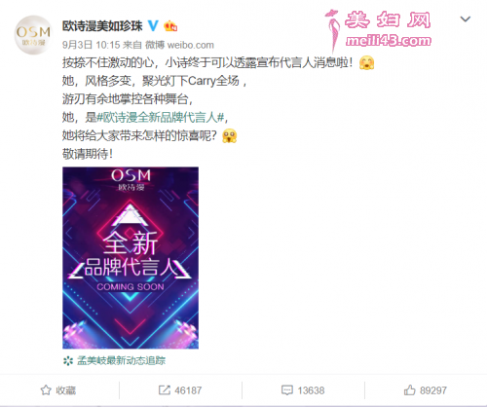Open the 微博 weibo.com source link
Viewport: 487px width, 407px height.
(179, 45)
